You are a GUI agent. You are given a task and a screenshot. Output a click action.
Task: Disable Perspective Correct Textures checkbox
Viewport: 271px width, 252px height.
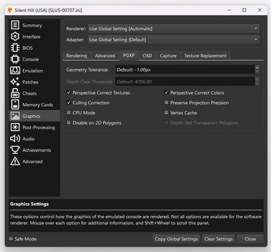(69, 92)
